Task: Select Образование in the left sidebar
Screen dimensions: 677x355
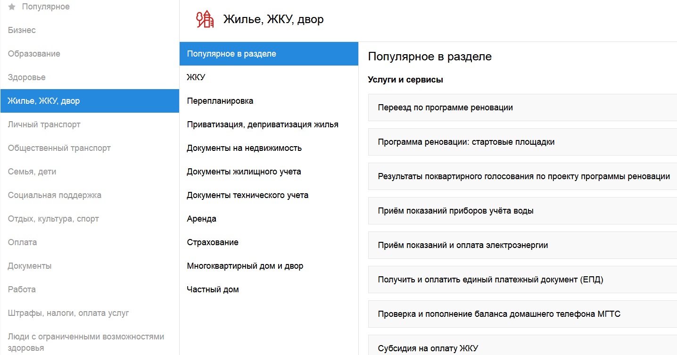Action: pos(34,54)
